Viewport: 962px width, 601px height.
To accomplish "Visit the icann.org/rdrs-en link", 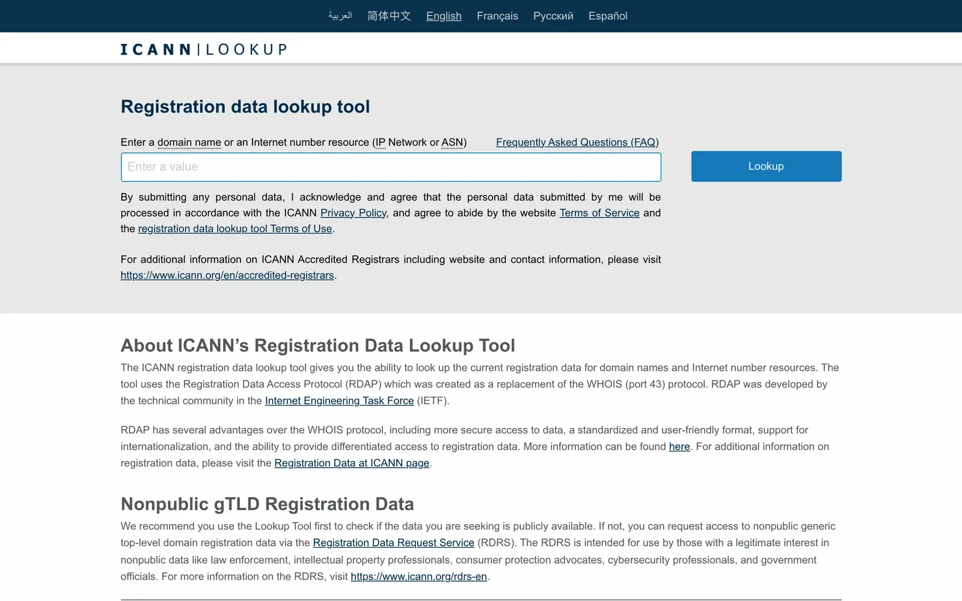I will point(418,576).
